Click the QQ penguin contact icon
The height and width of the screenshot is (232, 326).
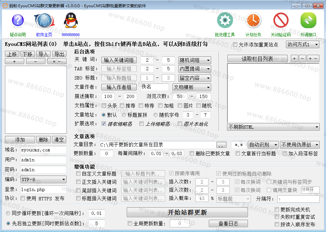(71, 20)
